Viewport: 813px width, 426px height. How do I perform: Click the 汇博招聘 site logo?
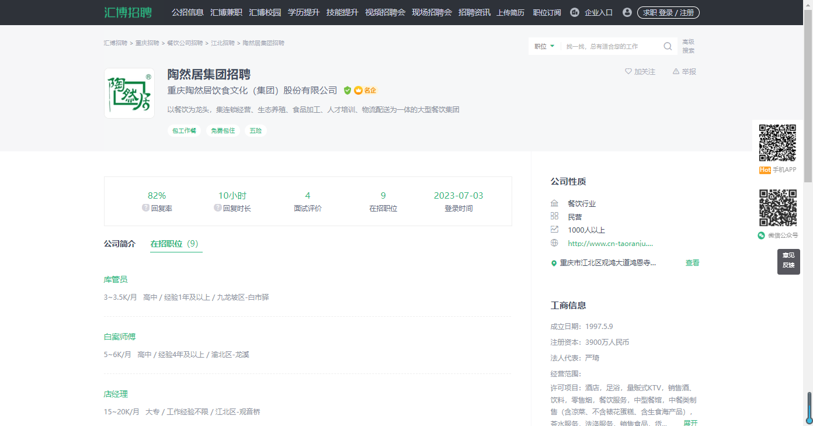(x=128, y=12)
